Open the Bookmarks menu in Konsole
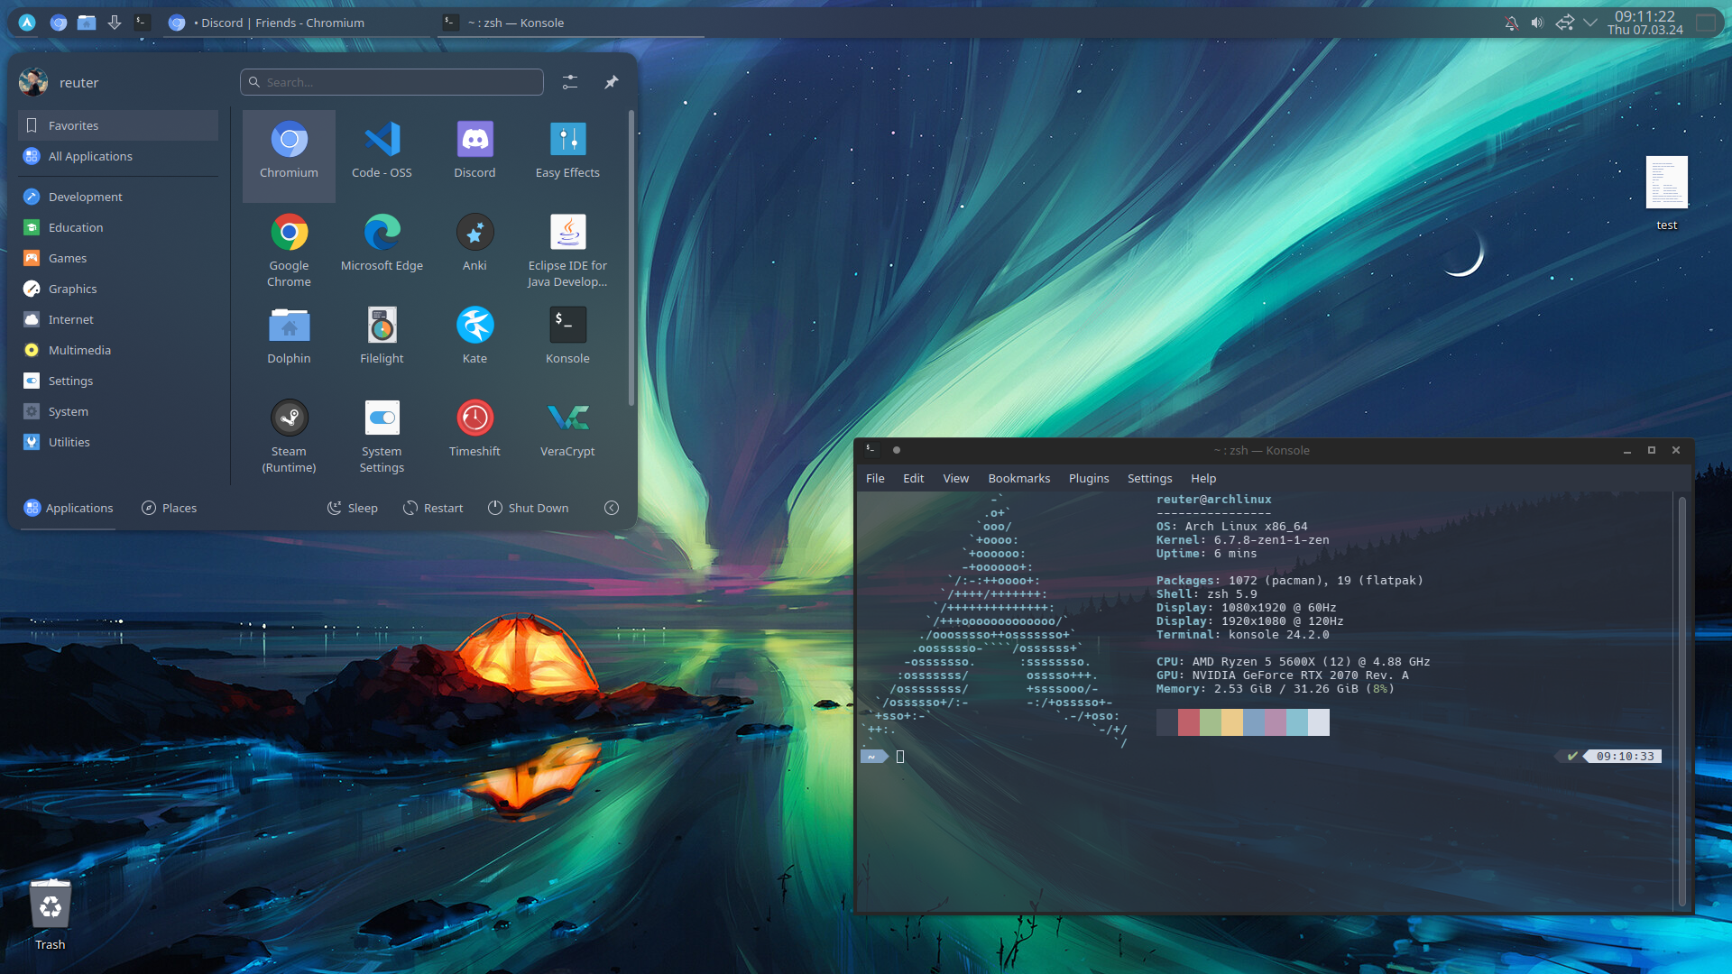The height and width of the screenshot is (974, 1732). tap(1018, 478)
